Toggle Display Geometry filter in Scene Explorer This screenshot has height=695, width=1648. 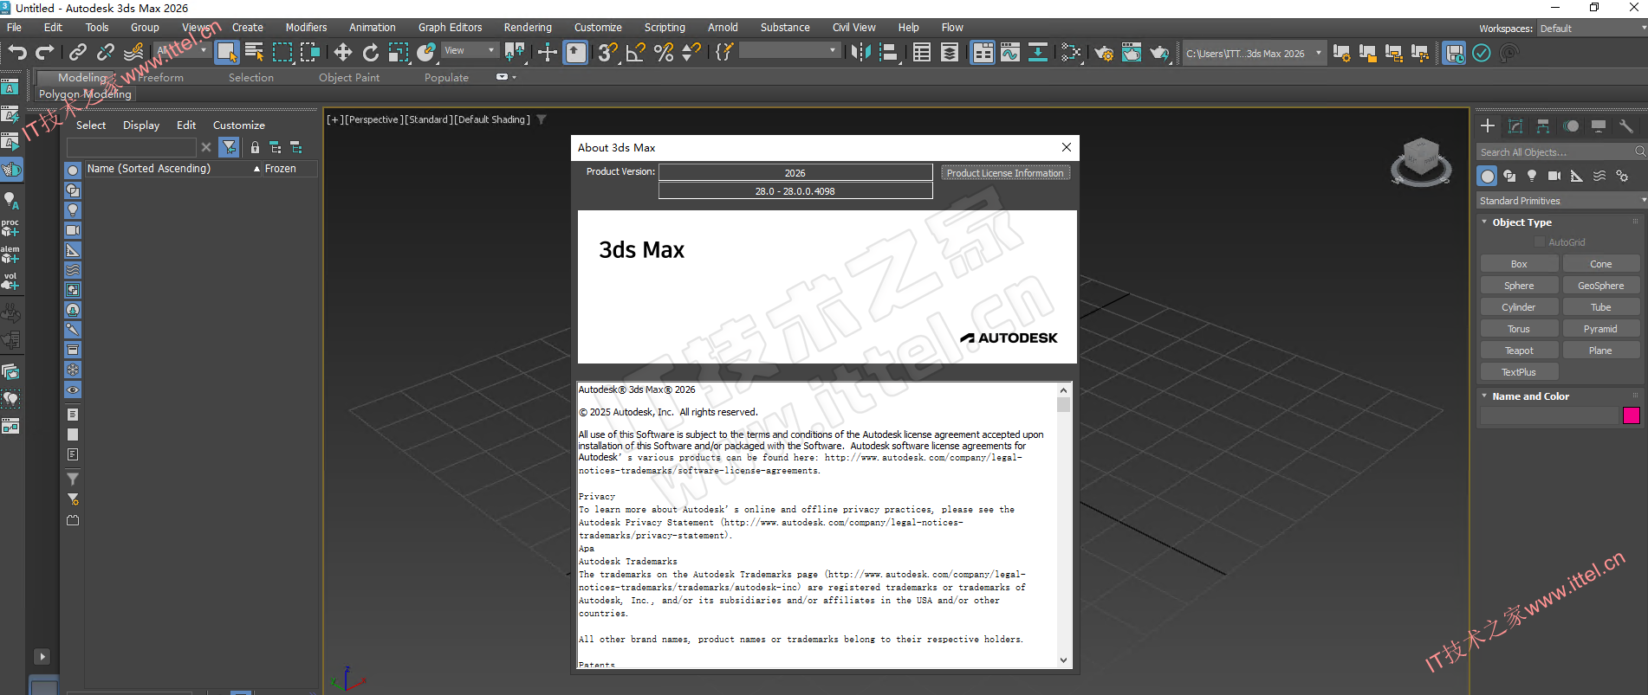pyautogui.click(x=73, y=171)
